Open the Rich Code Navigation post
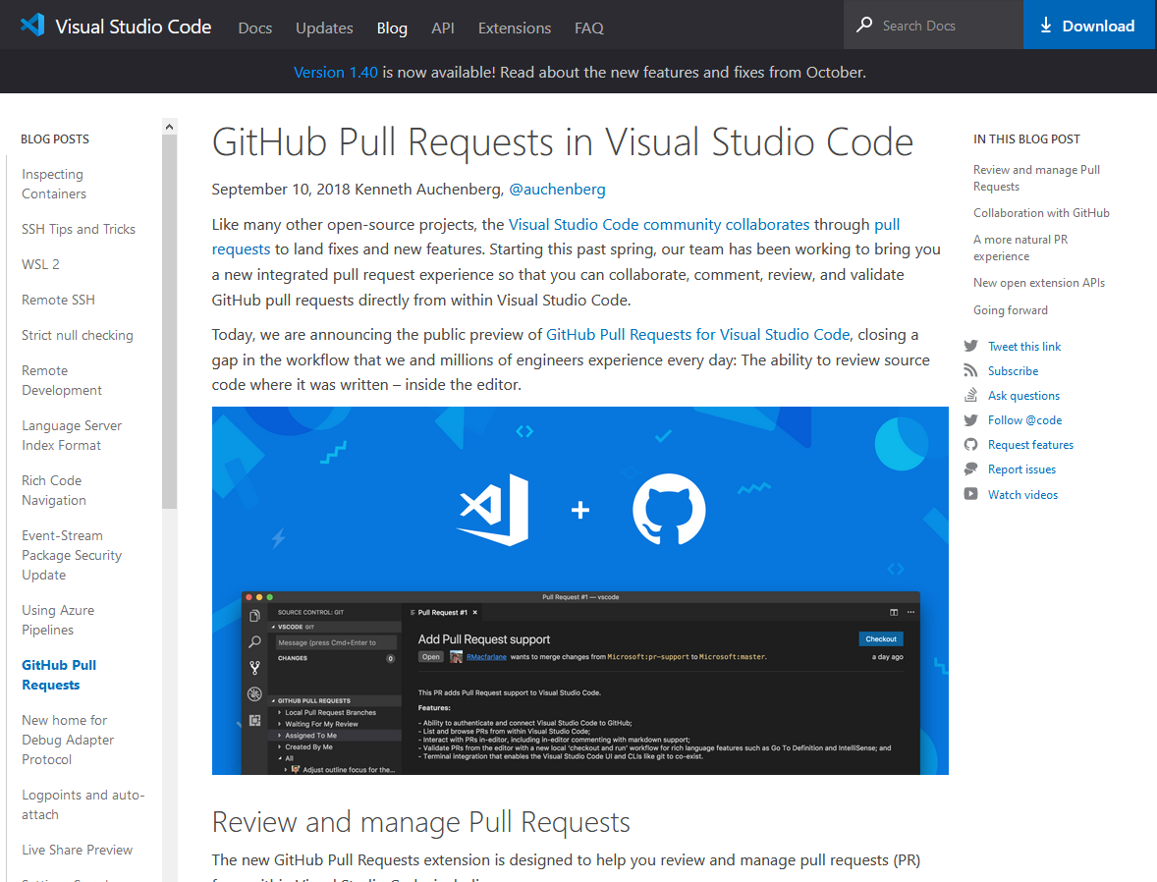The image size is (1157, 882). pos(54,490)
